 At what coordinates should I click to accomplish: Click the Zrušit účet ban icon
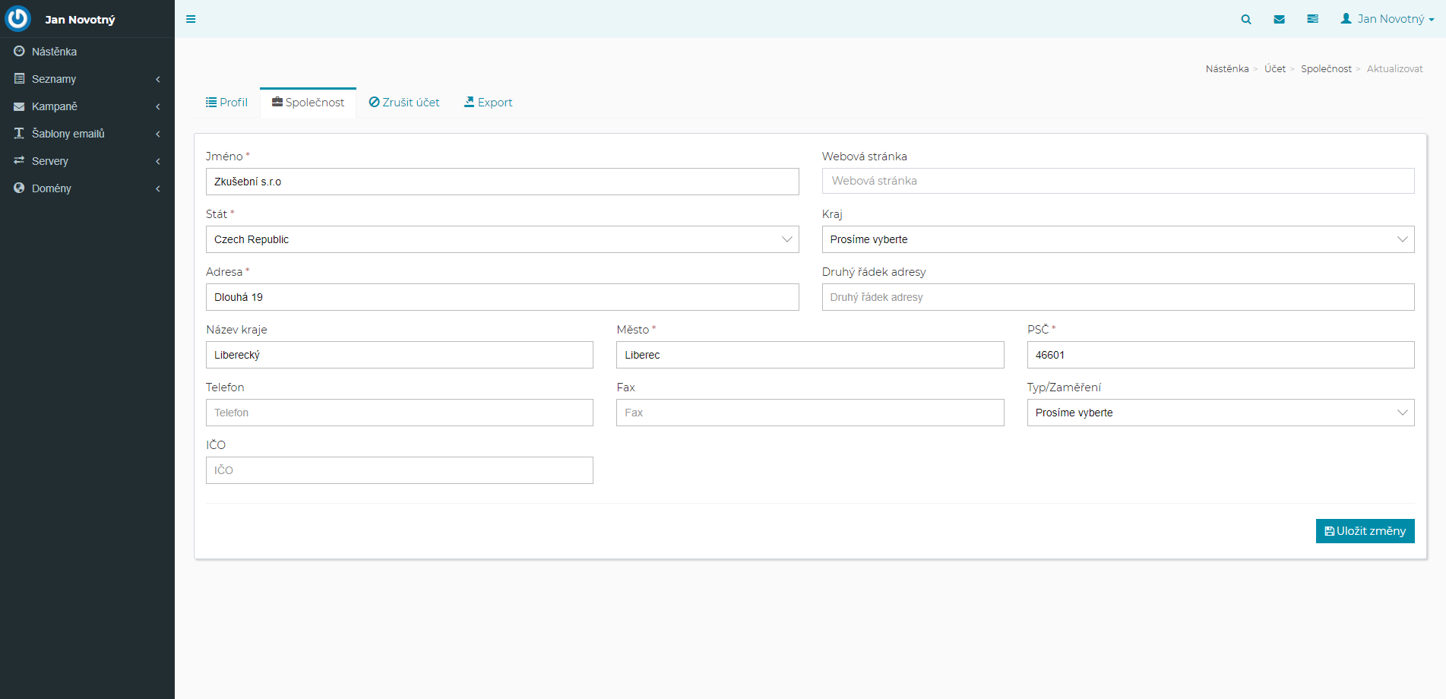coord(374,102)
